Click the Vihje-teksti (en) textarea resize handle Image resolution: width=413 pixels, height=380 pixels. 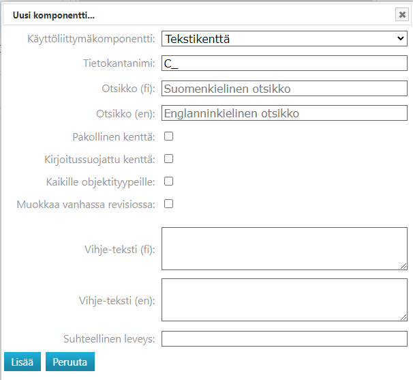[403, 317]
